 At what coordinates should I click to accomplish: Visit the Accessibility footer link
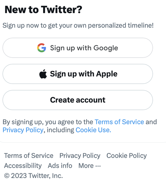[x=23, y=166]
